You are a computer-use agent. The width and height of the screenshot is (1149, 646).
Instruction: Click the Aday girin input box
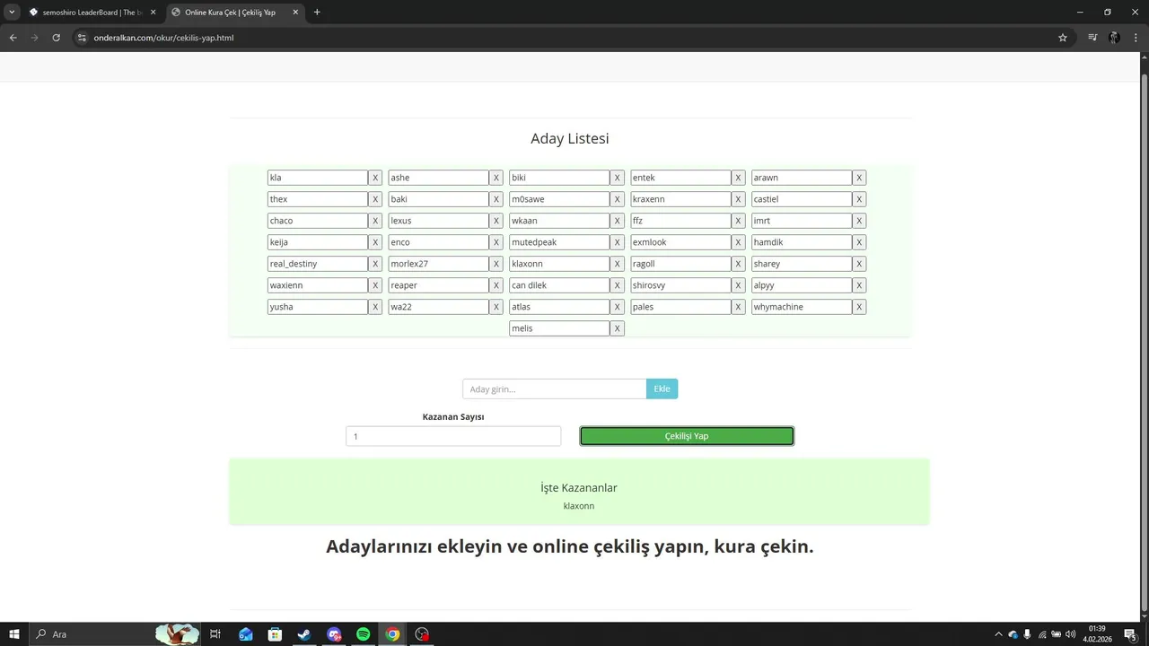555,388
